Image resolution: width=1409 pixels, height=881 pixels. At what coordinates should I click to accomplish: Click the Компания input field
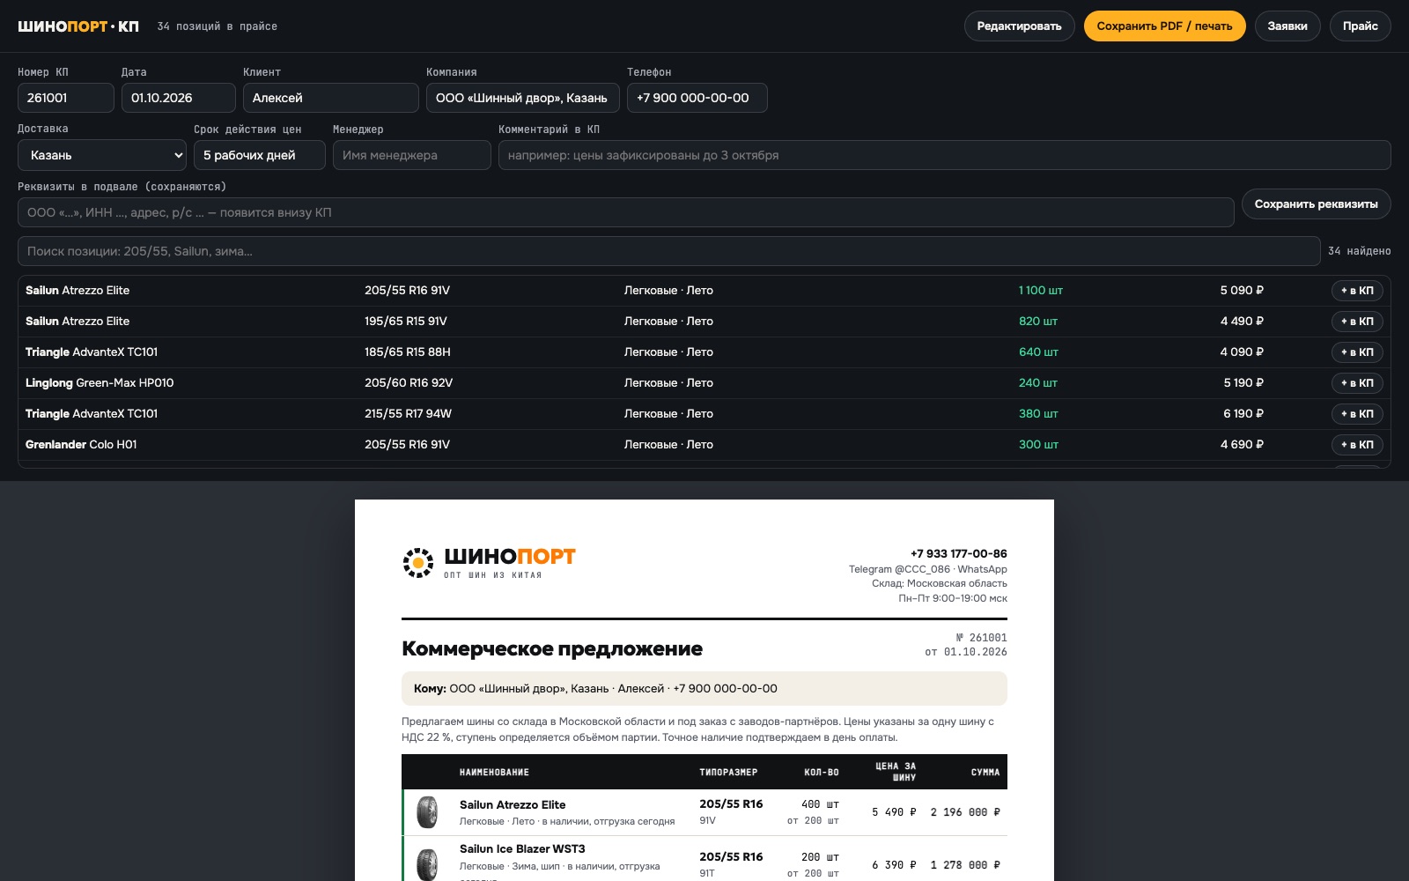[x=523, y=98]
